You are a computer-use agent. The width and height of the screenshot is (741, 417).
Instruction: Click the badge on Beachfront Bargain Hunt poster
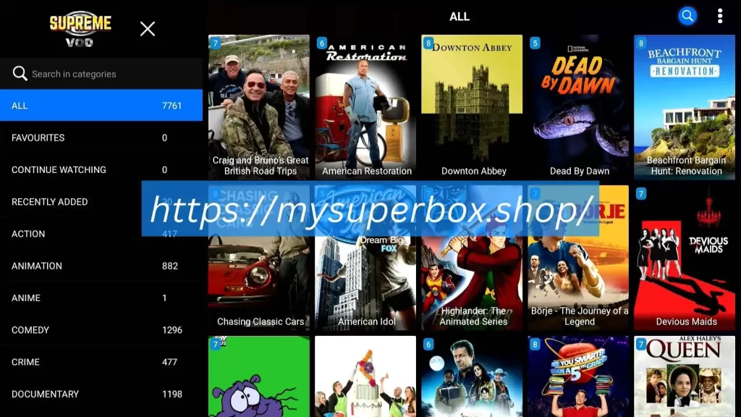click(x=640, y=43)
